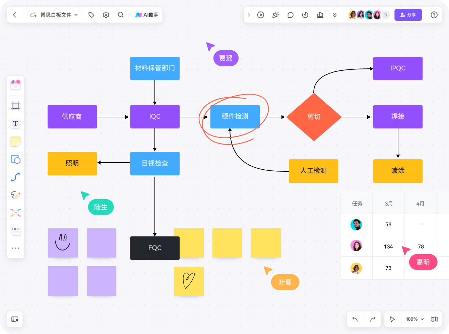Select the Text tool
Screen dimensions: 449x334
click(15, 124)
